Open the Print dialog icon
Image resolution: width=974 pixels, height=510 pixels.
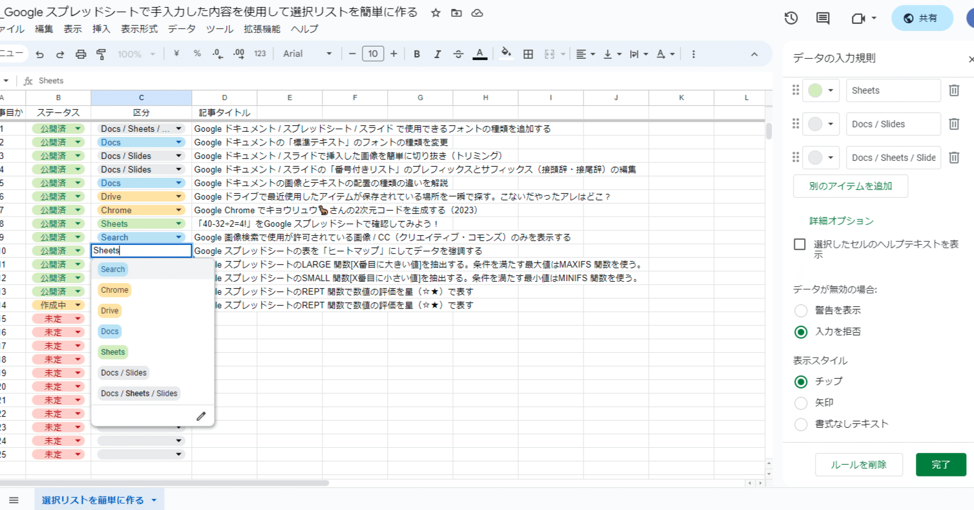[80, 54]
